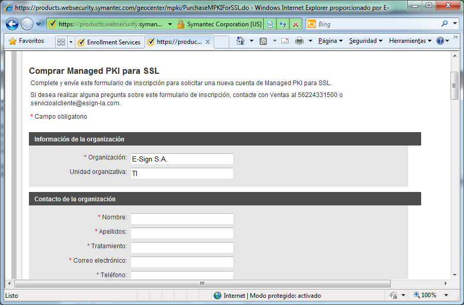Click the Correo electrónico text field
This screenshot has width=464, height=305.
pyautogui.click(x=182, y=262)
